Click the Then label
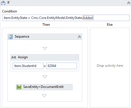The height and width of the screenshot is (108, 131). tap(46, 25)
